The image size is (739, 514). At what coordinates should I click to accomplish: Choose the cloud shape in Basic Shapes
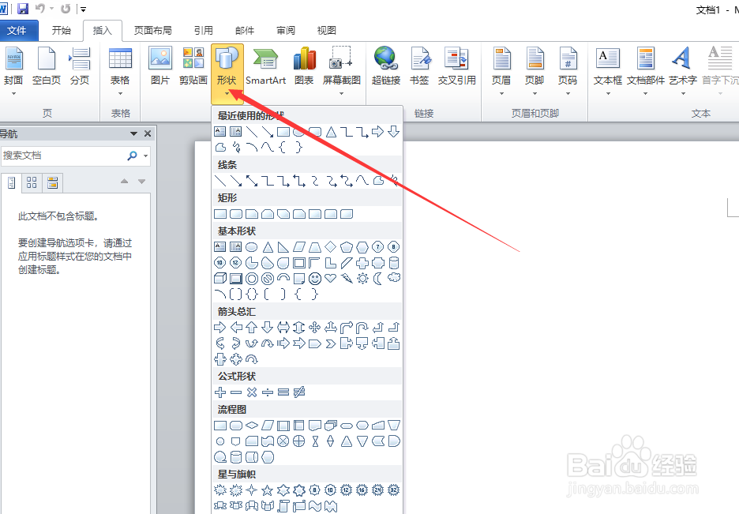[394, 279]
